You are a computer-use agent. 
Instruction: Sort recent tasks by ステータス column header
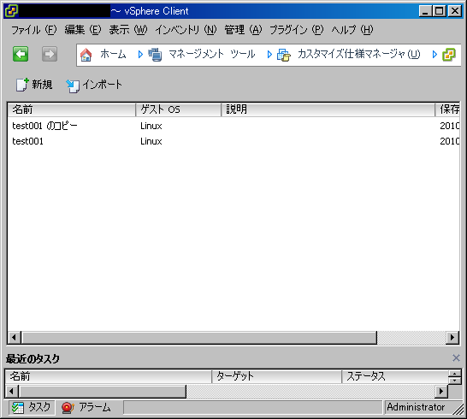point(395,376)
